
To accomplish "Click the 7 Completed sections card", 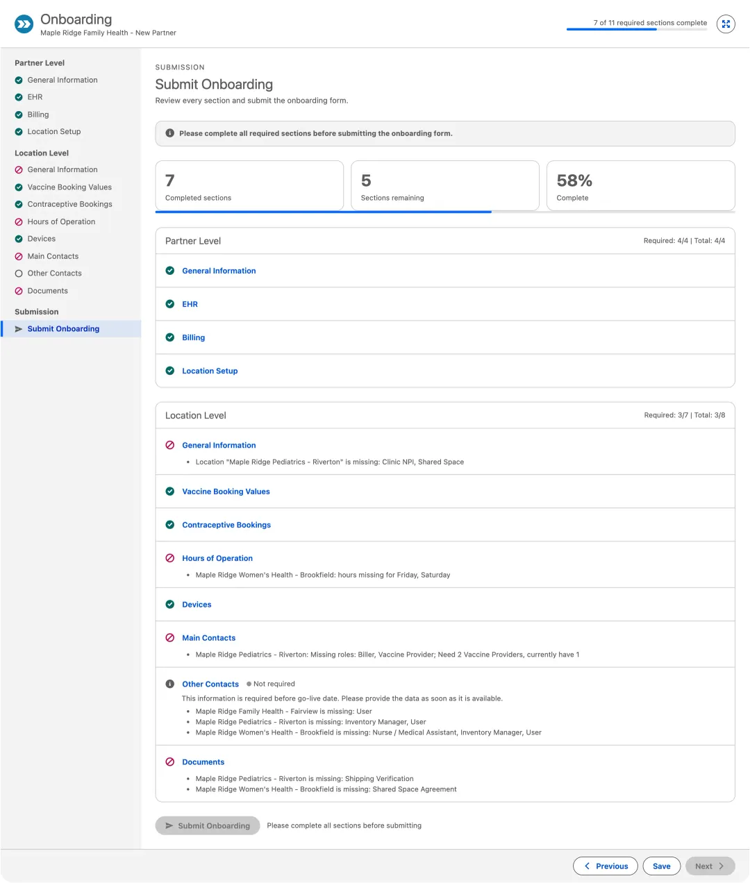I will [249, 185].
